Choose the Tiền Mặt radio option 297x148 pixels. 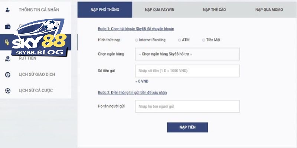[x=204, y=40]
